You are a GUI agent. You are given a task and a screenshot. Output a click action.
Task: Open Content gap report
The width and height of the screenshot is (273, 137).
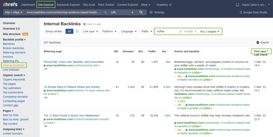coord(10,105)
